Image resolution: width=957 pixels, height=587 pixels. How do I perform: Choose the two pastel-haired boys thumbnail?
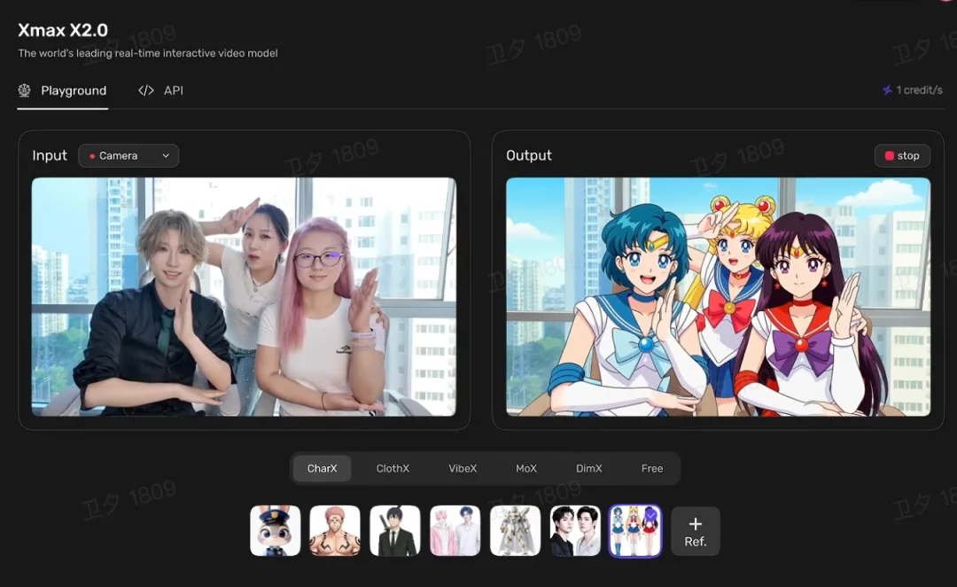pos(455,530)
